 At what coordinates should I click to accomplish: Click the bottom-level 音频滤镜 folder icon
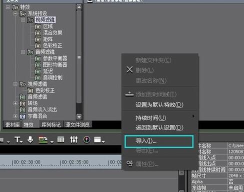(x=22, y=97)
